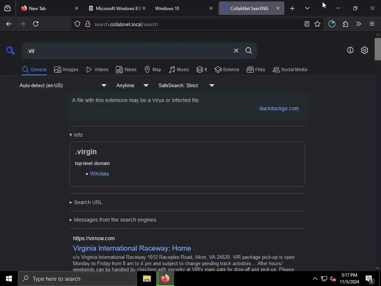Click the .virgin infobox heading
Screen dimensions: 381x286
(86, 152)
